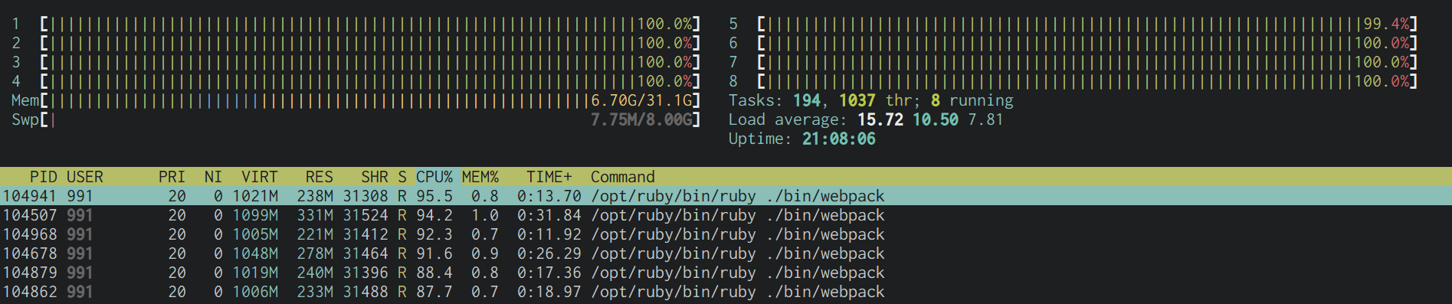Click SHR value 31488
1452x304 pixels.
[x=365, y=292]
